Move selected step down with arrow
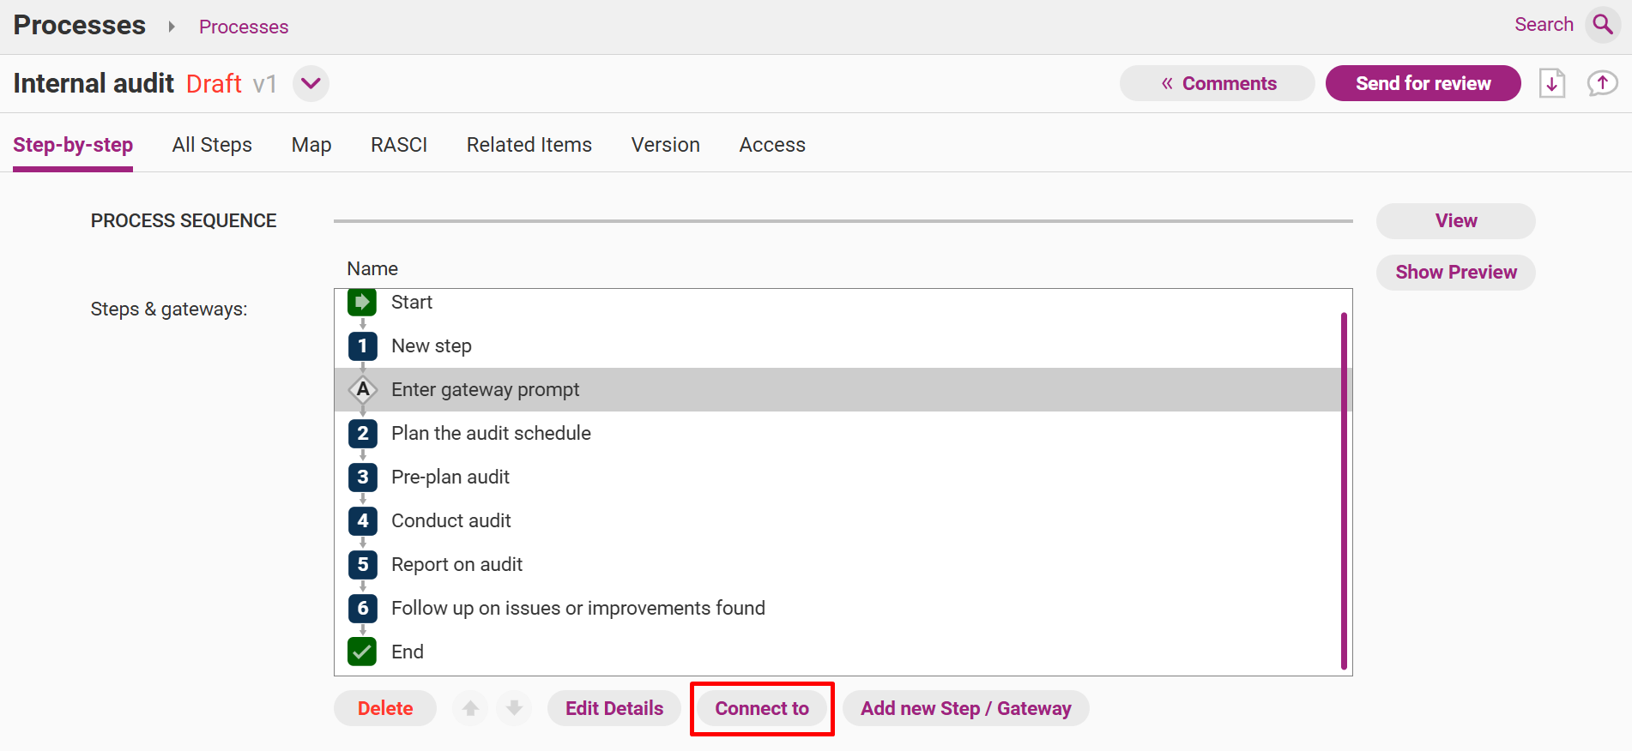The width and height of the screenshot is (1632, 751). pyautogui.click(x=514, y=708)
